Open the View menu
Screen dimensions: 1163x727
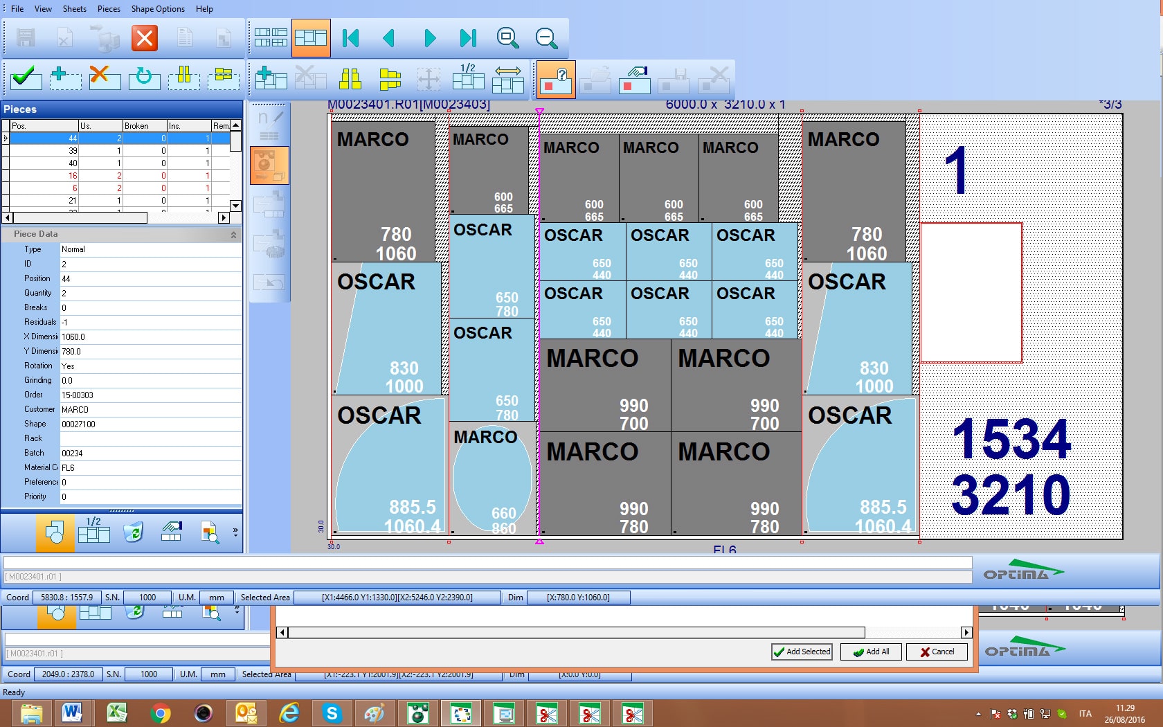tap(43, 9)
